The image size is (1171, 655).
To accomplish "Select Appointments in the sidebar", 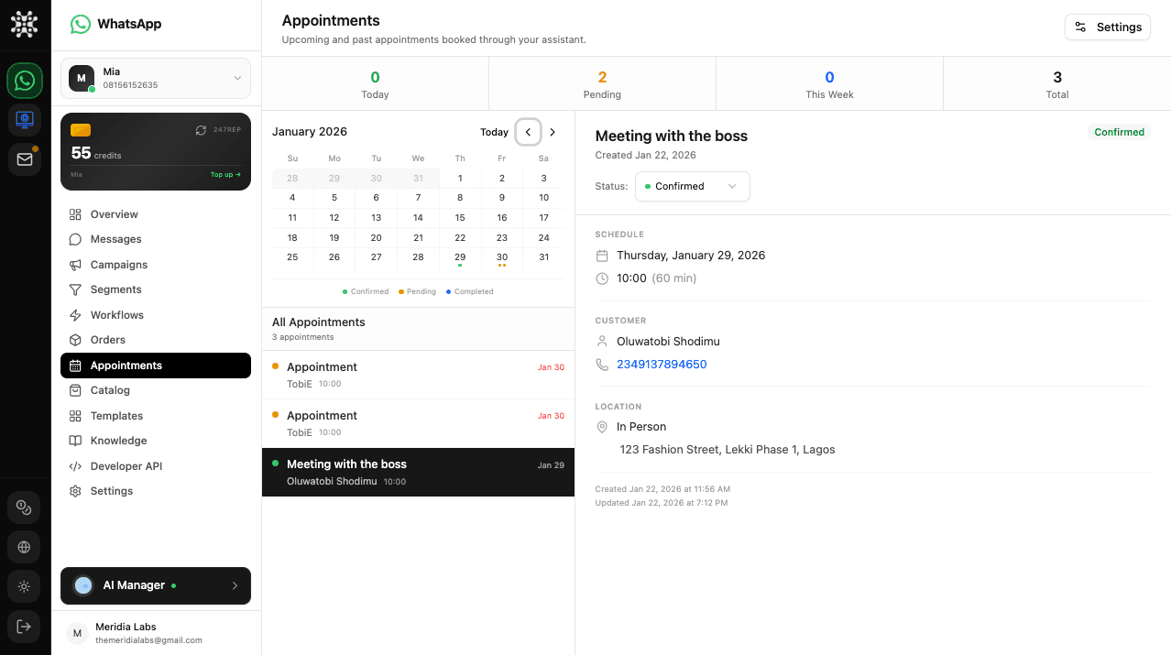I will coord(156,366).
